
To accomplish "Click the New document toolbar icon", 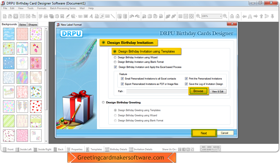I will click(5, 16).
